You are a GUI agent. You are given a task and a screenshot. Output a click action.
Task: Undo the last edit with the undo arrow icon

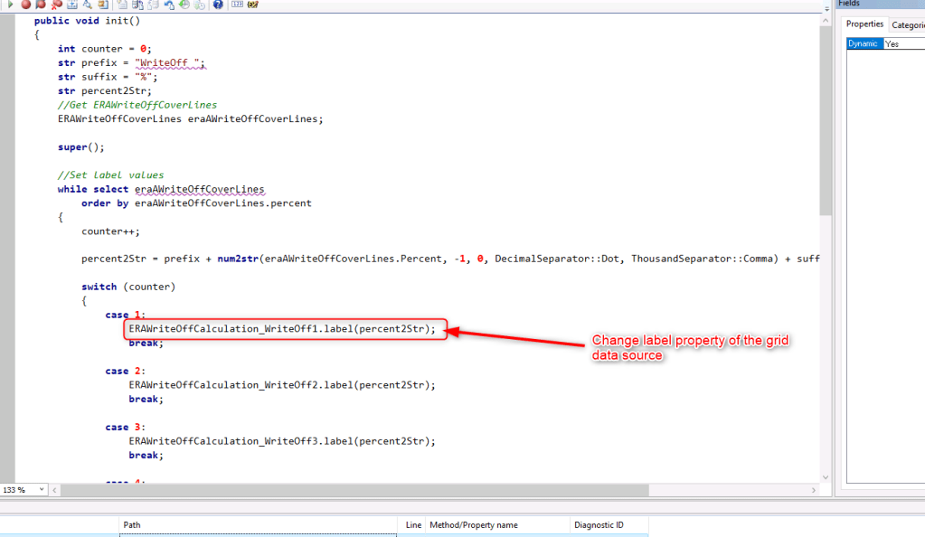(x=168, y=5)
